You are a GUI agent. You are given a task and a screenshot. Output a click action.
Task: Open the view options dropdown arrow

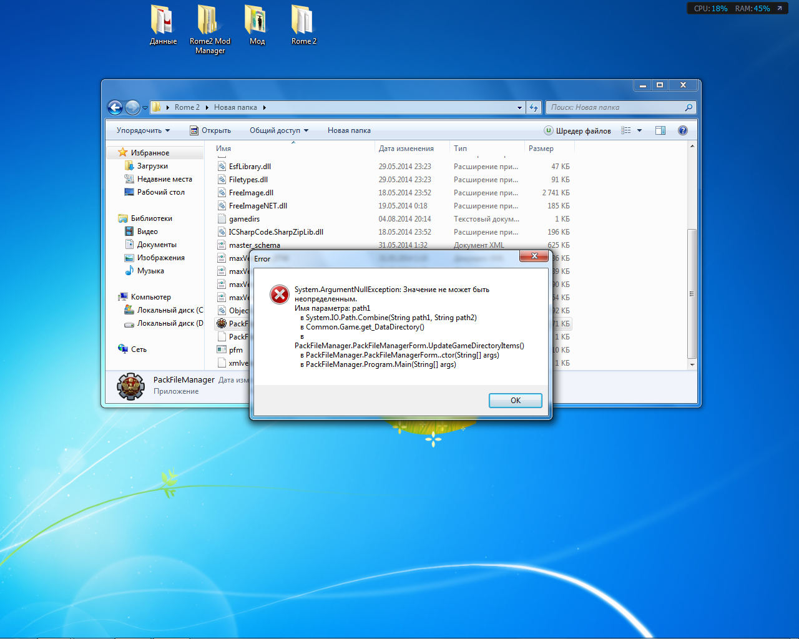click(x=639, y=130)
